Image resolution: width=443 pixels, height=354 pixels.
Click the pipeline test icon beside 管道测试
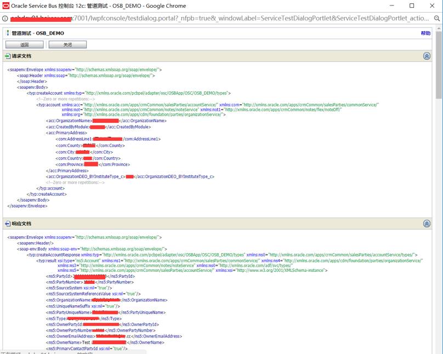click(x=8, y=33)
